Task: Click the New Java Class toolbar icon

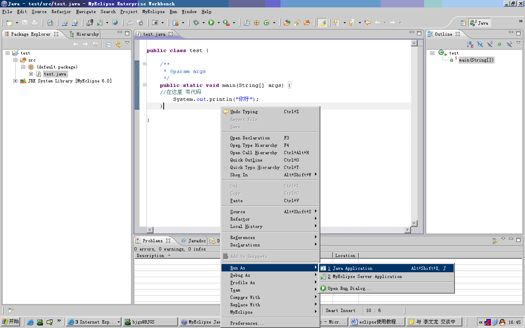Action: click(267, 23)
